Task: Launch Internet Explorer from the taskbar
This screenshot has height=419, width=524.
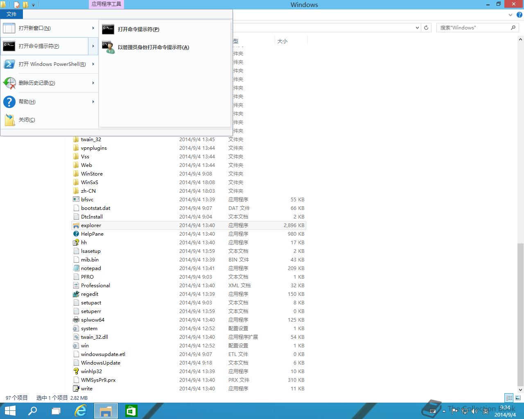Action: tap(81, 411)
